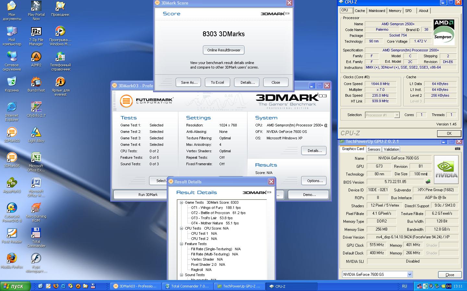
Task: Open Мой компьютер desktop icon
Action: tap(12, 36)
